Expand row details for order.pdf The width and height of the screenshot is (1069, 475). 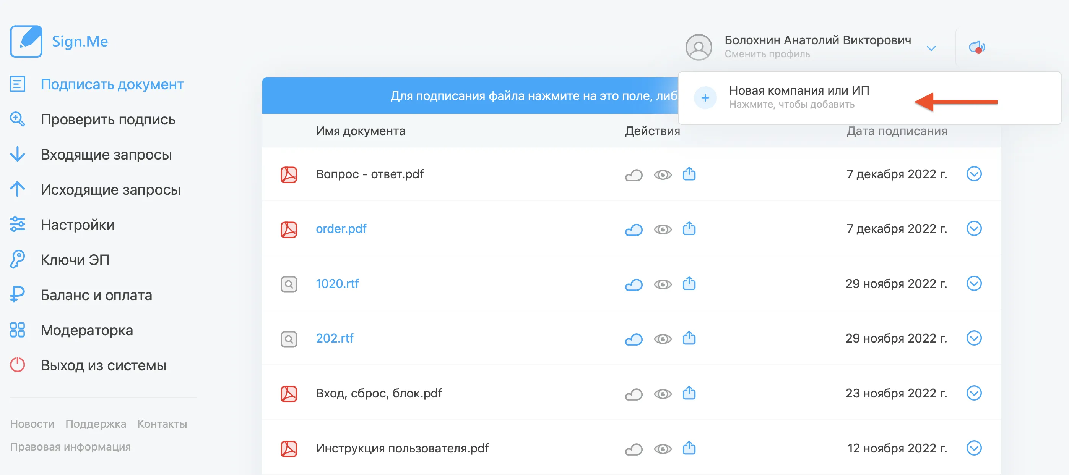[973, 228]
